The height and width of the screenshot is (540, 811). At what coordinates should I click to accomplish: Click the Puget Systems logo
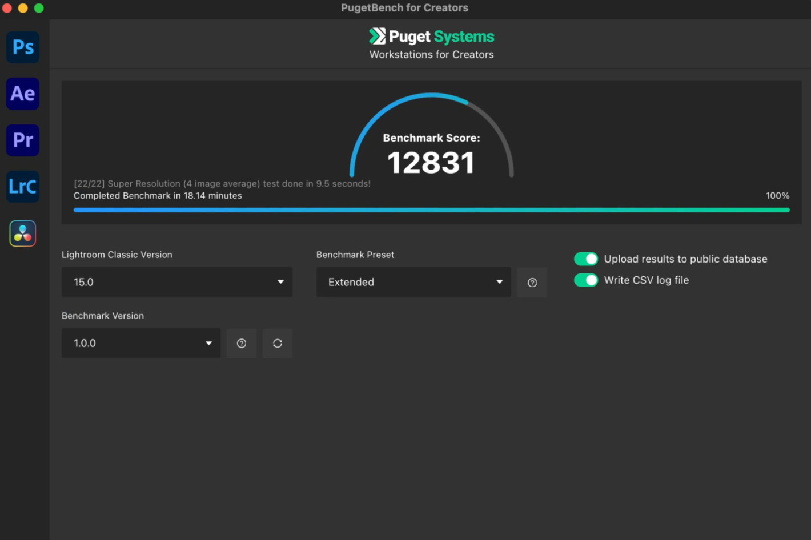(432, 37)
